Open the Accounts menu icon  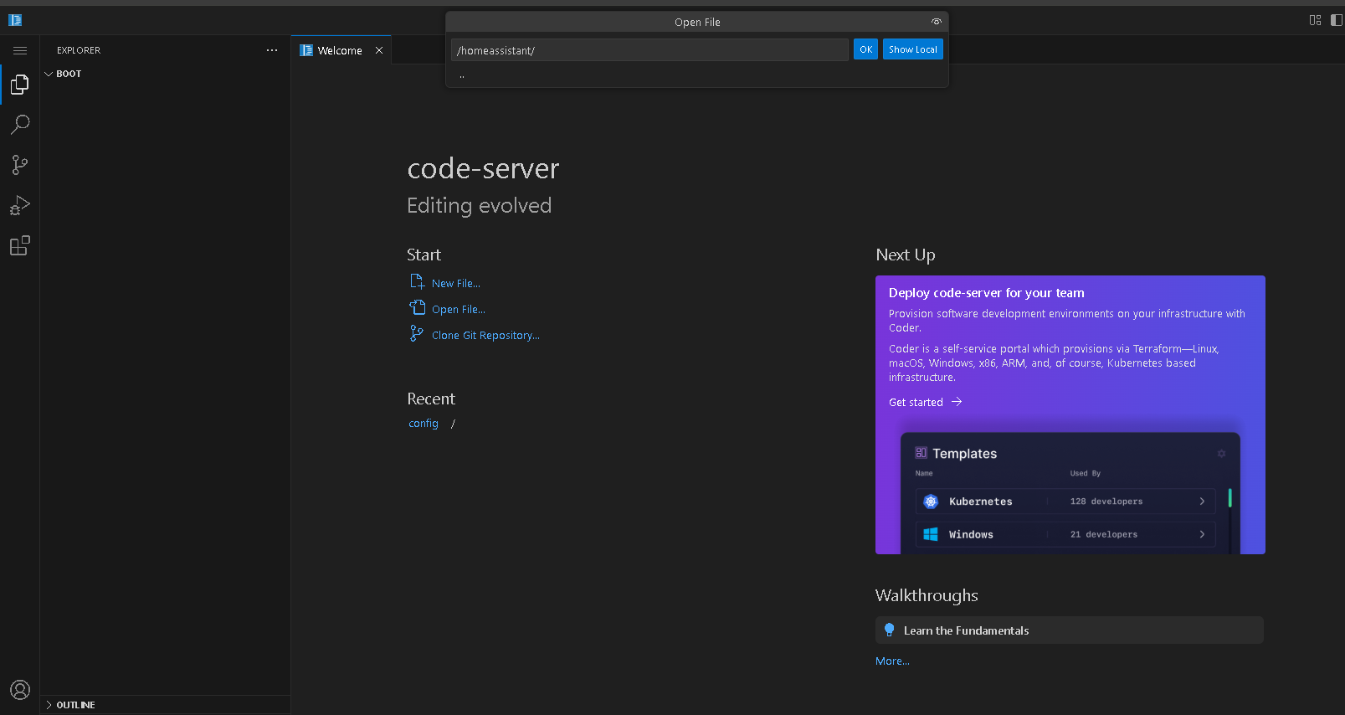pos(19,690)
